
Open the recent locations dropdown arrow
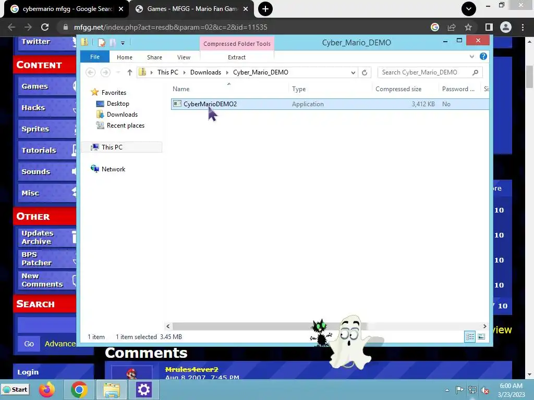coord(118,72)
